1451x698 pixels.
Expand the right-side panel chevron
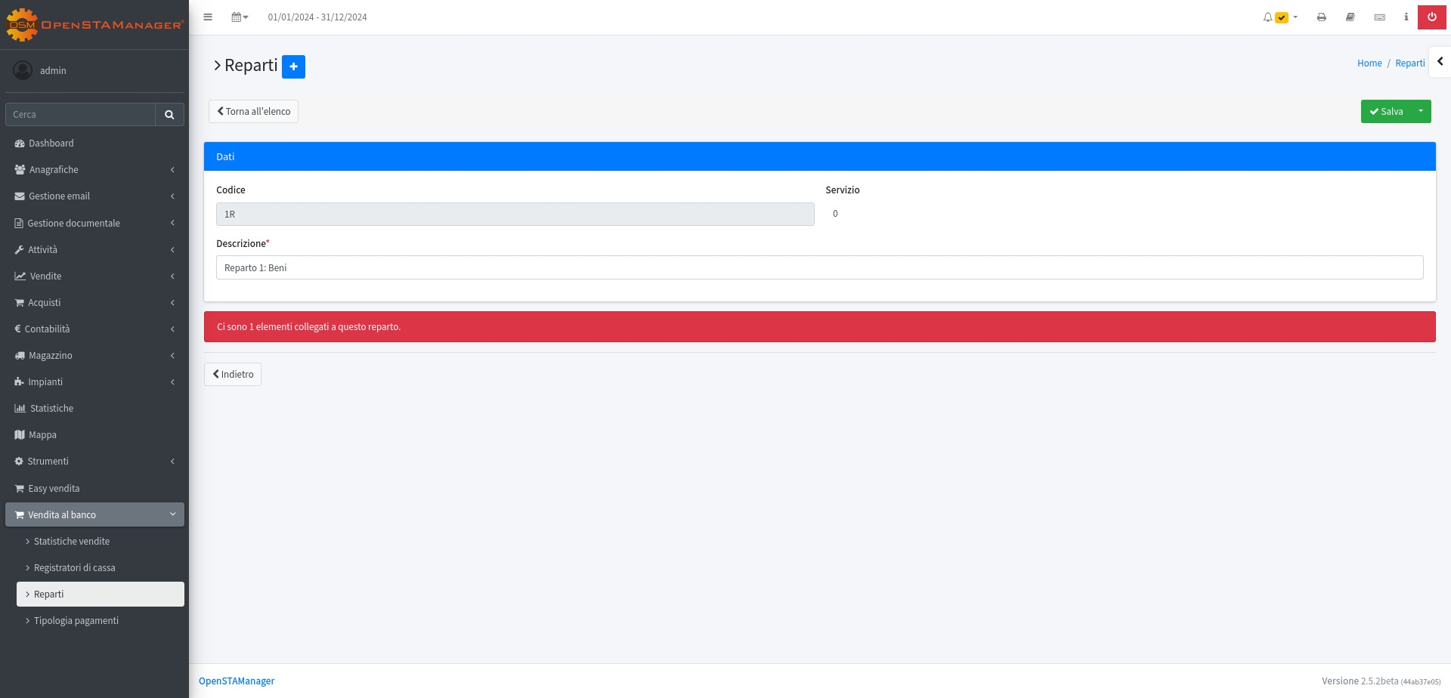coord(1440,62)
